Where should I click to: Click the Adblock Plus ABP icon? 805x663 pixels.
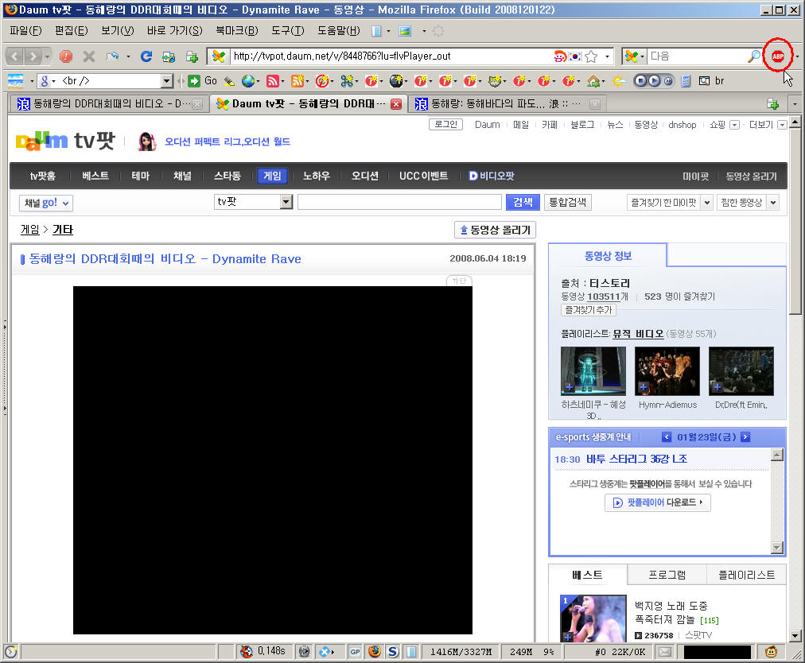[x=778, y=56]
